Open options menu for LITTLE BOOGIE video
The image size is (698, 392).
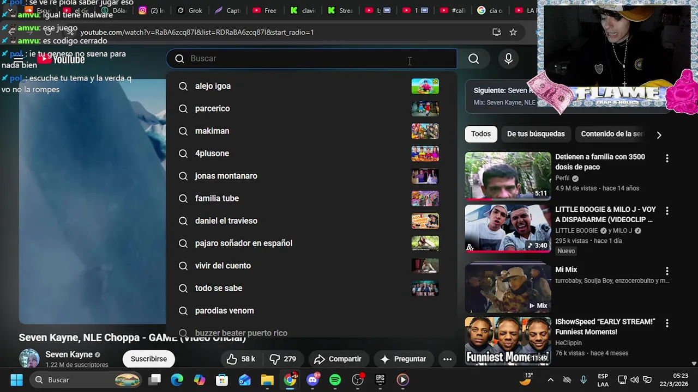[x=667, y=211]
